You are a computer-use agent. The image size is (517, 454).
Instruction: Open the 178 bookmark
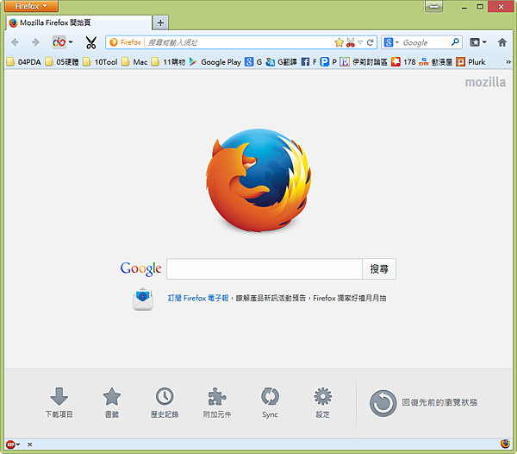403,62
